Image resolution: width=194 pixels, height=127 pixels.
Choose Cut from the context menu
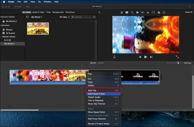point(103,79)
